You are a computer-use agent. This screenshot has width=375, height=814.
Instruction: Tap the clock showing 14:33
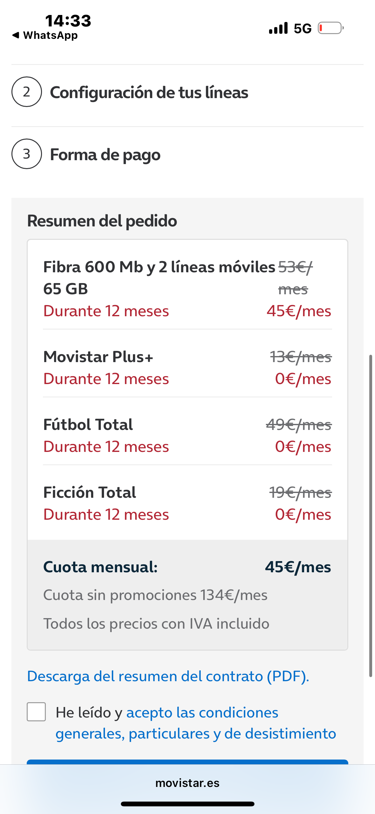coord(68,21)
